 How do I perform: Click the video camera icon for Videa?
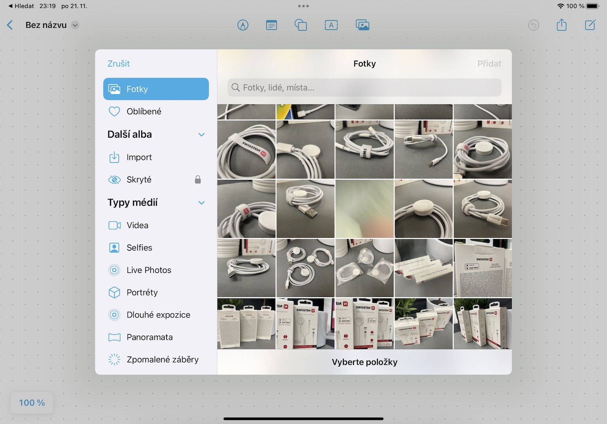[115, 225]
